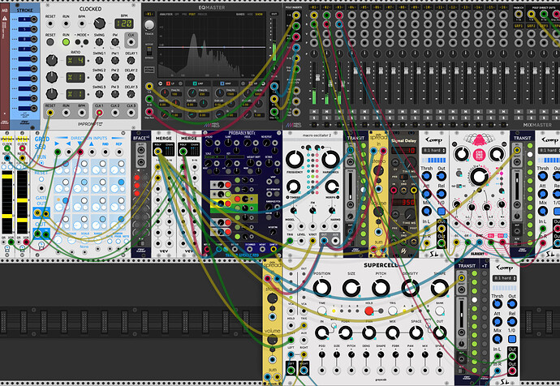Turn the SHAPE knob on Supercell

click(440, 288)
